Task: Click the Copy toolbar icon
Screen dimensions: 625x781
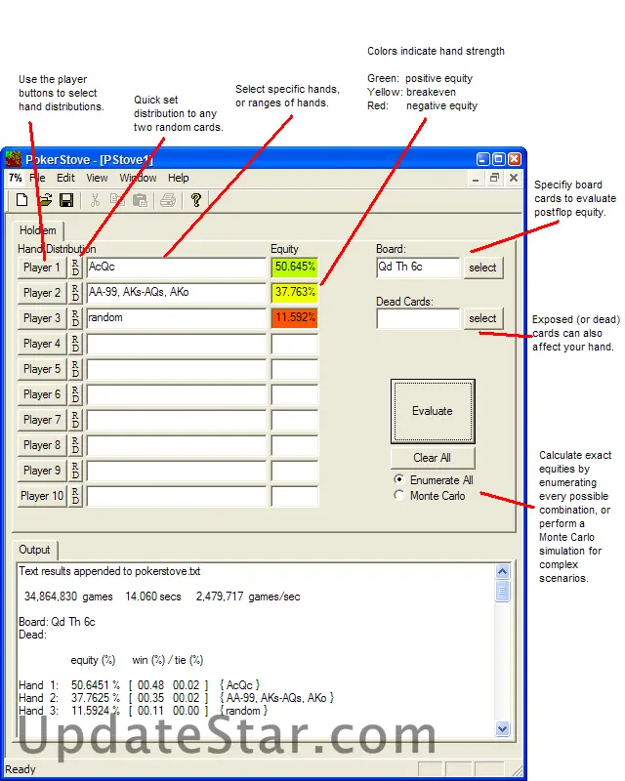Action: (x=117, y=200)
